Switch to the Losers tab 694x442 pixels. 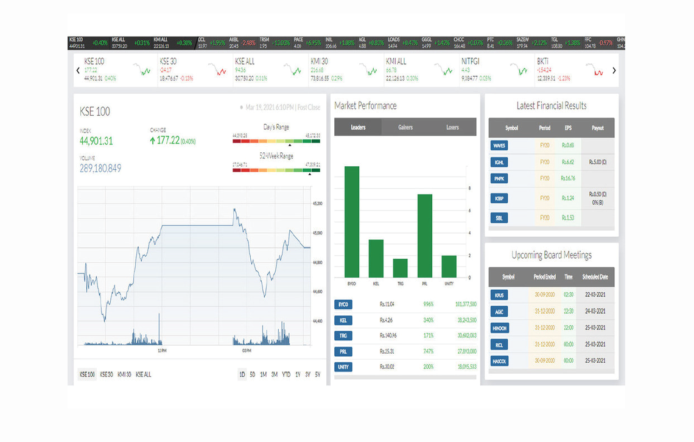click(452, 127)
